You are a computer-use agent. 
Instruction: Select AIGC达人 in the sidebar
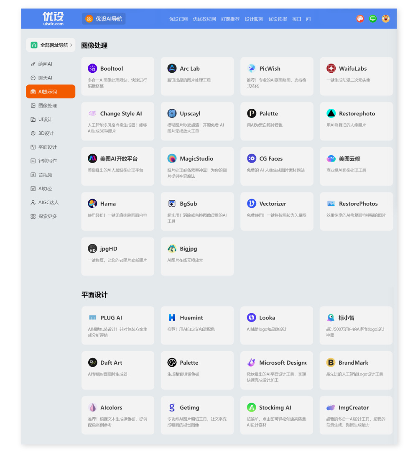51,202
